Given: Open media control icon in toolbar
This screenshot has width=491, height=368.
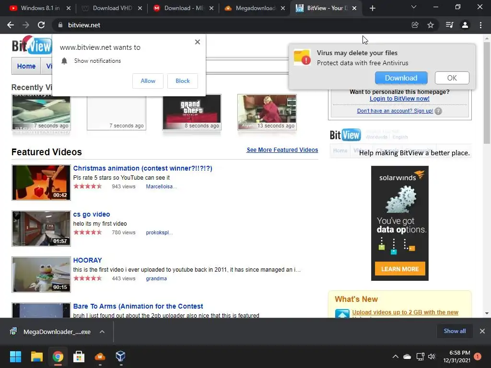Looking at the screenshot, I should pyautogui.click(x=449, y=25).
